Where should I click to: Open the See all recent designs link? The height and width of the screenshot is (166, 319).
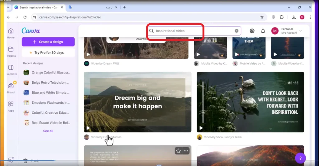point(48,131)
